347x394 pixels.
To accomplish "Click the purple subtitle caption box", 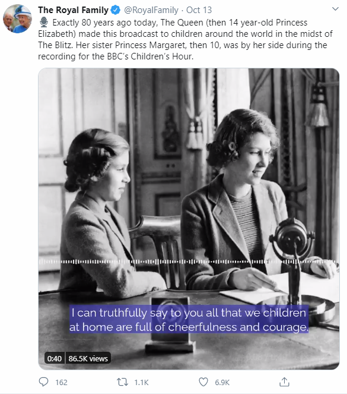I will 189,319.
